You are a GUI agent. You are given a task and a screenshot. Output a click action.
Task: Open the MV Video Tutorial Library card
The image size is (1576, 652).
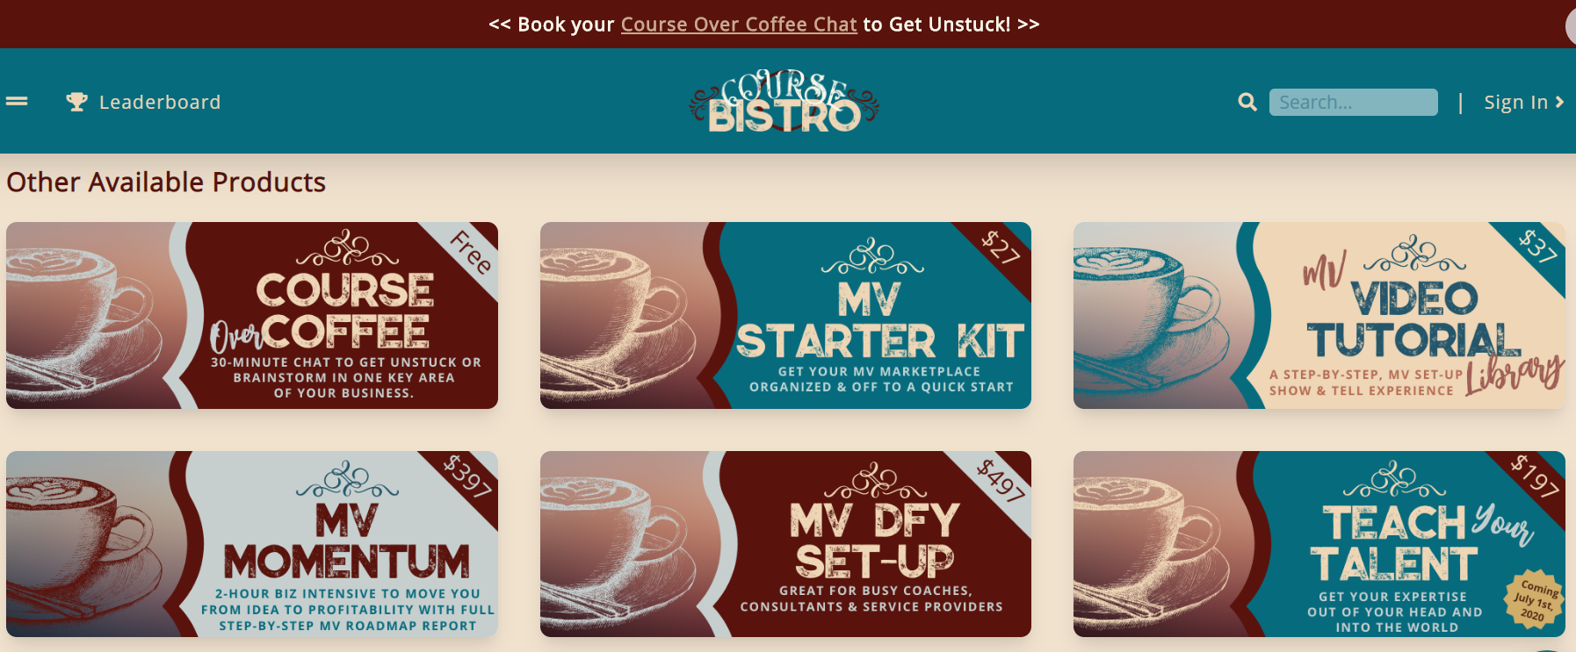pyautogui.click(x=1319, y=315)
